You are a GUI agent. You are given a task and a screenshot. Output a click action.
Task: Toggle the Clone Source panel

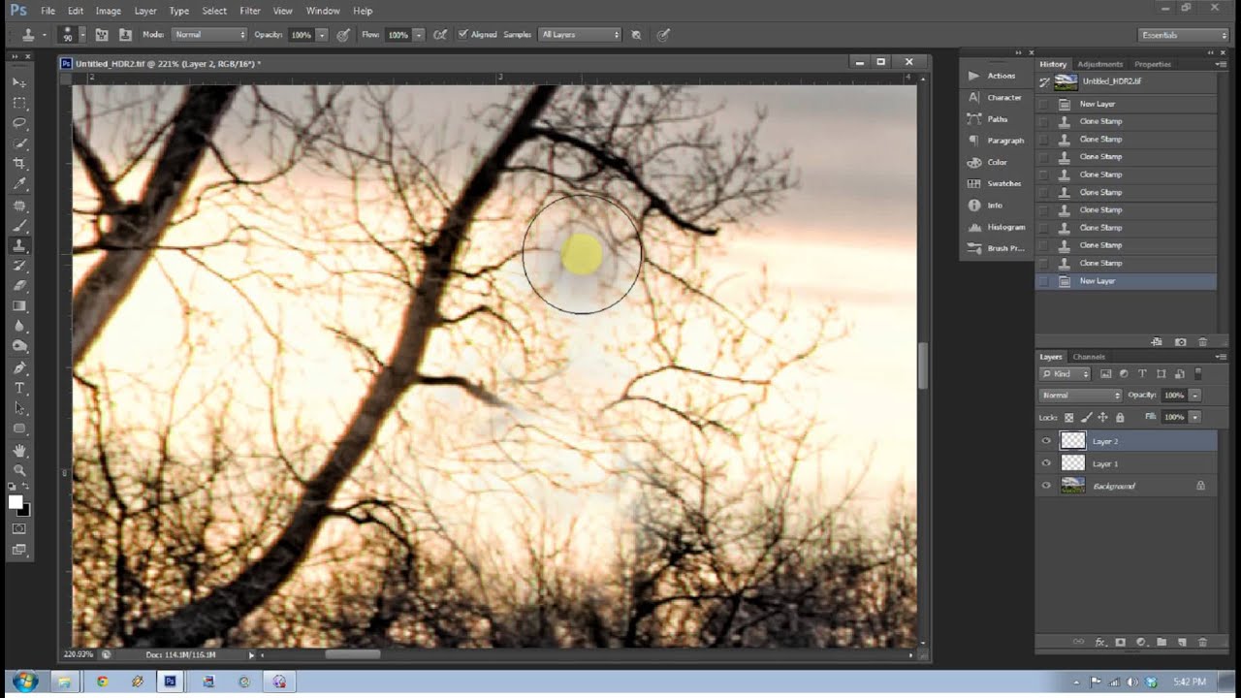tap(126, 34)
